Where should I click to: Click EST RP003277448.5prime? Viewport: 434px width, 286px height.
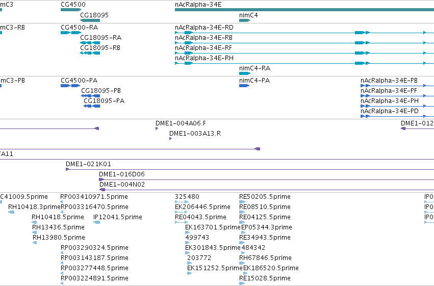pyautogui.click(x=62, y=274)
